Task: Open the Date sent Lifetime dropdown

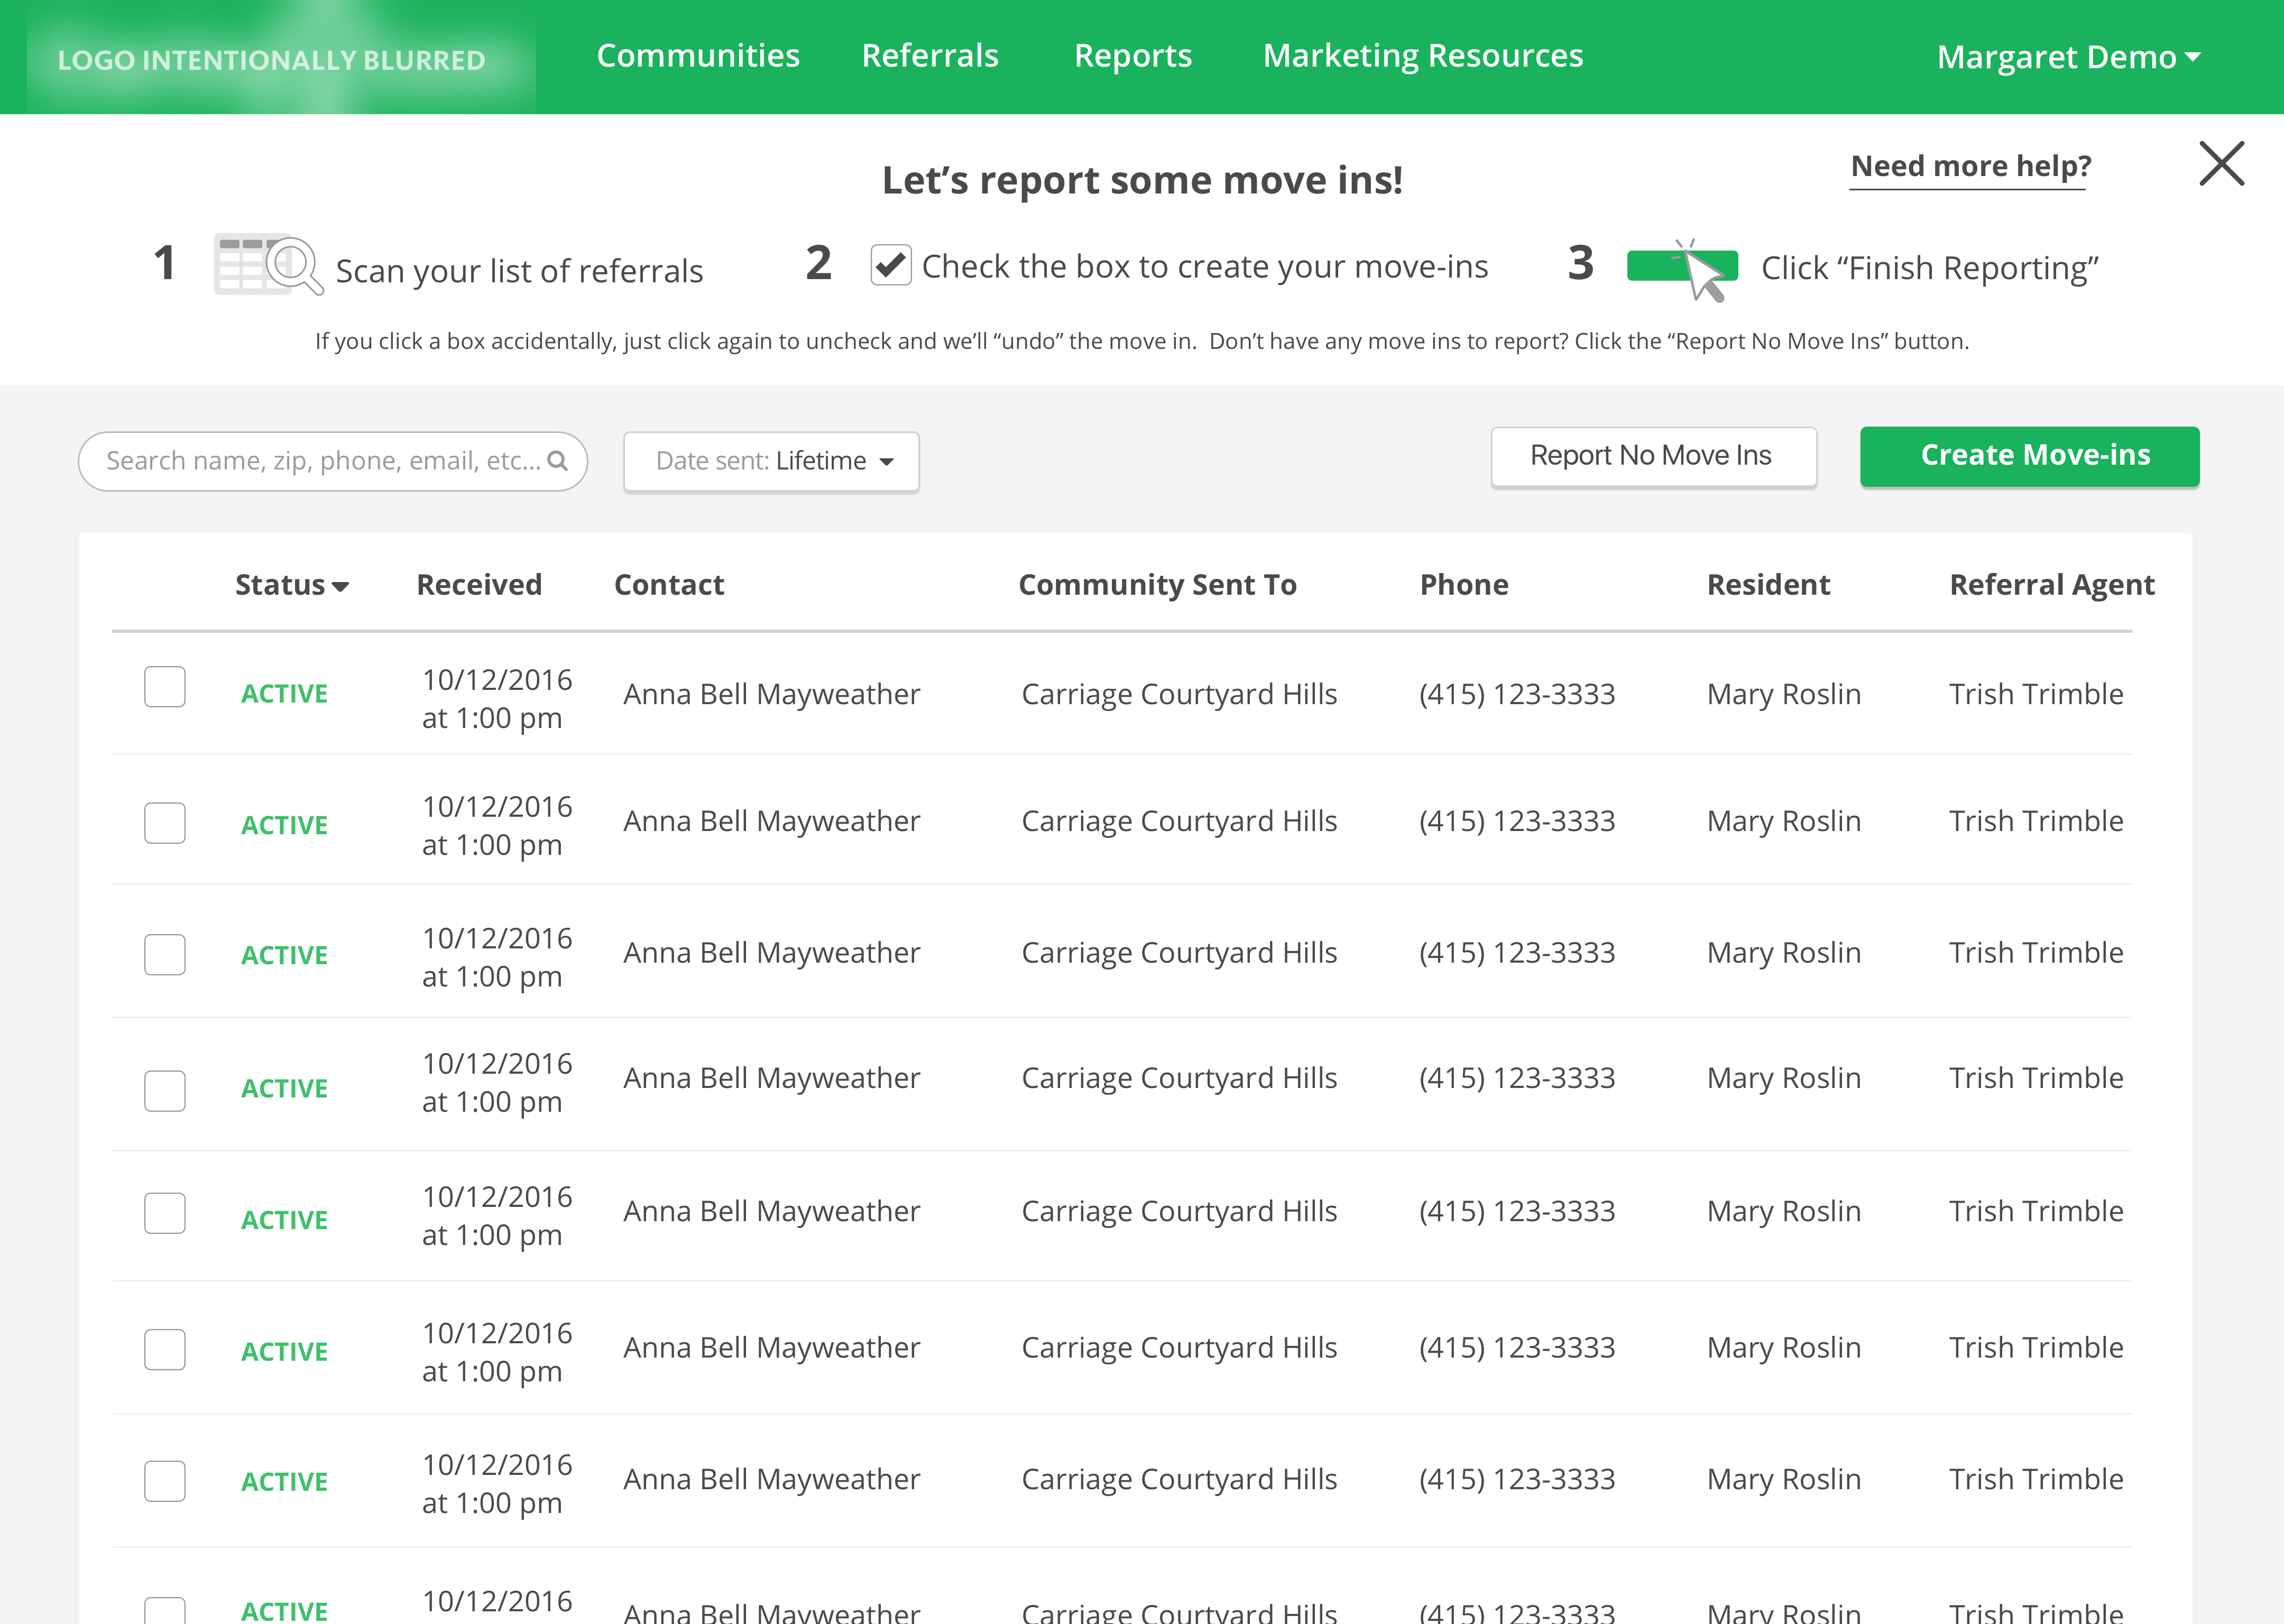Action: pos(771,461)
